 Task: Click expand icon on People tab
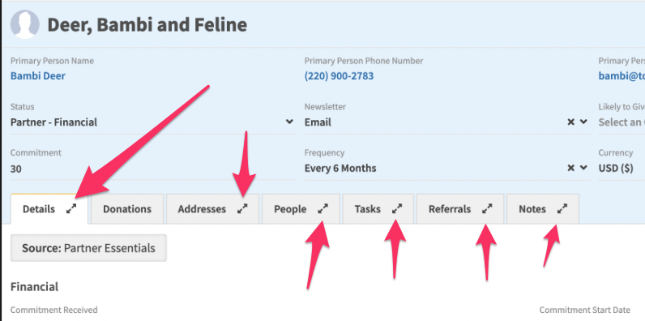click(x=323, y=209)
